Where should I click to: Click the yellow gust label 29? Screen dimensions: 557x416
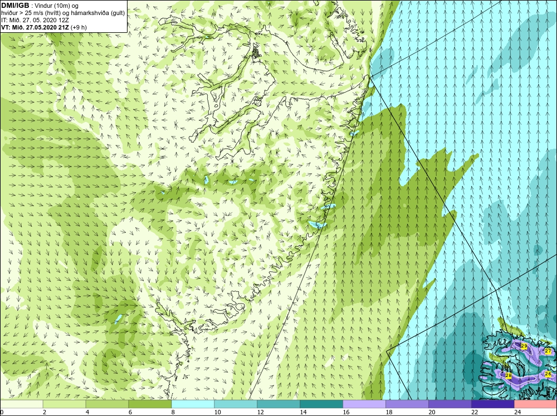click(x=524, y=346)
